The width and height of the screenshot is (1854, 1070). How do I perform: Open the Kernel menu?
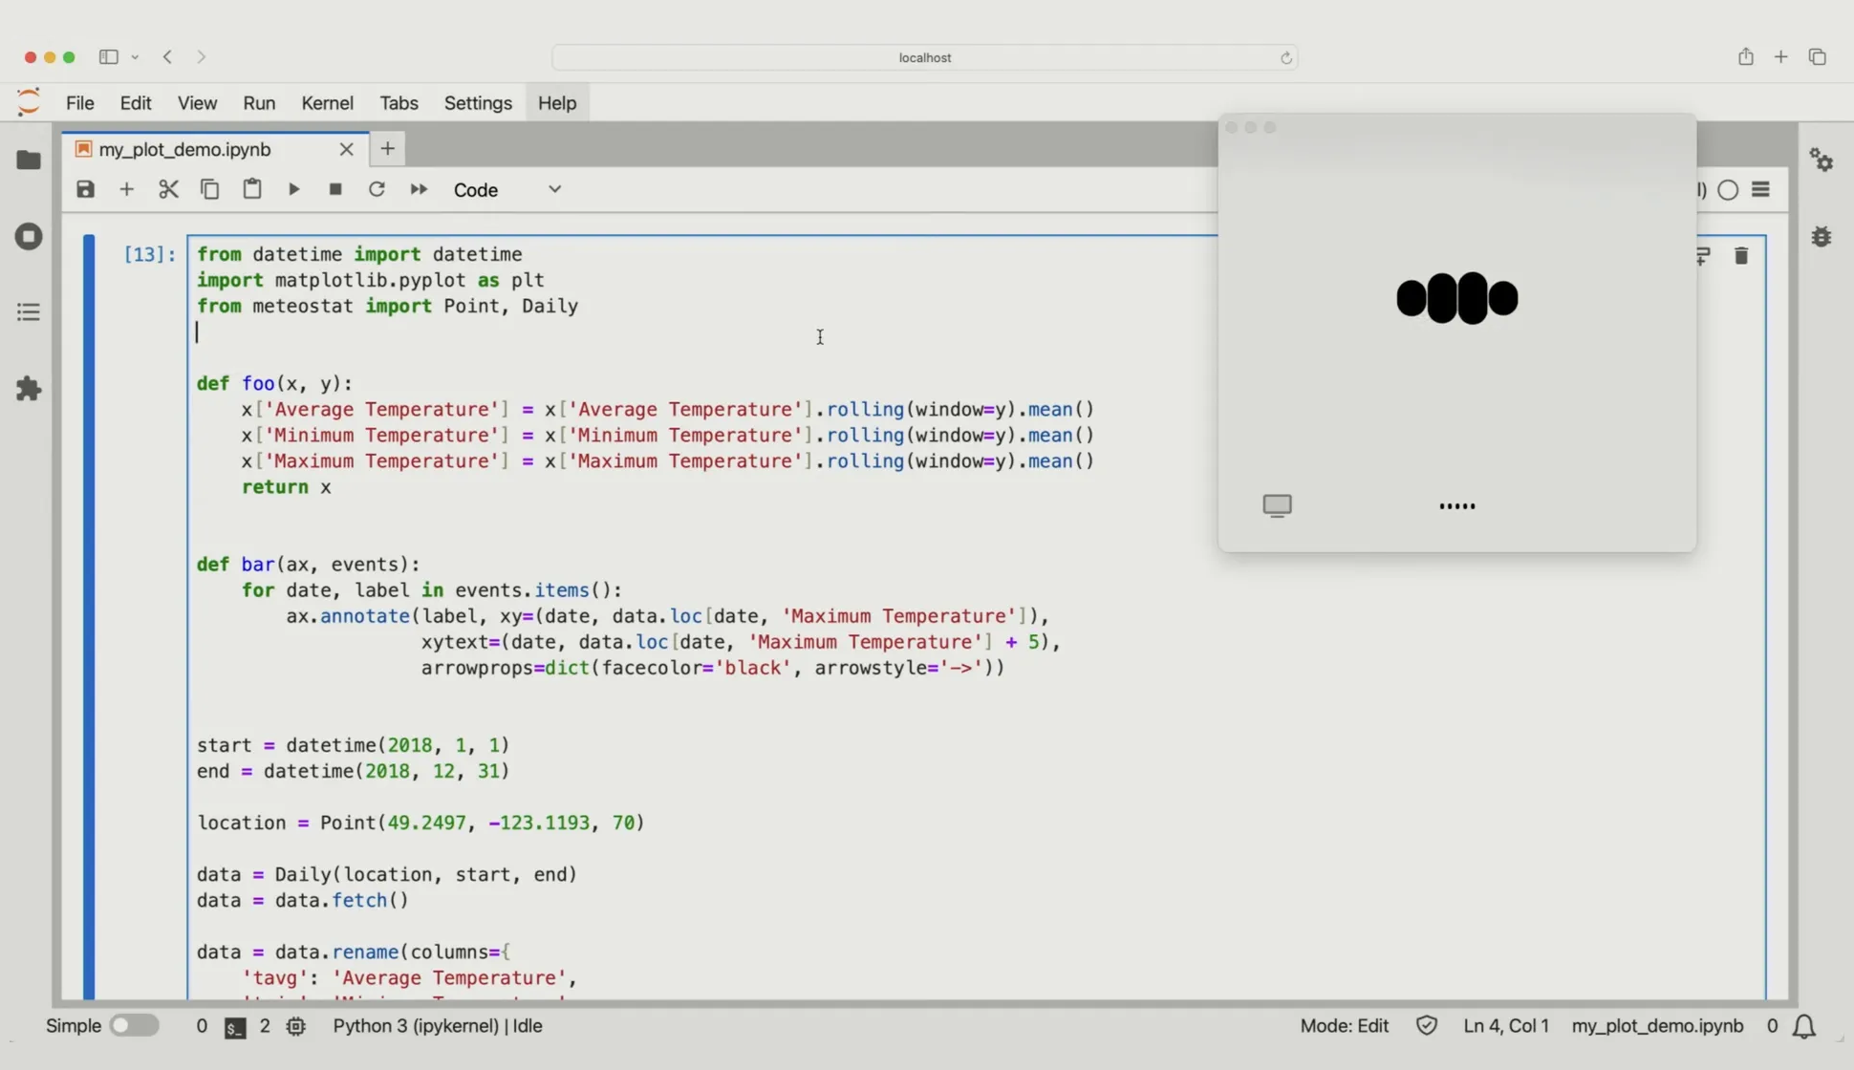(328, 102)
